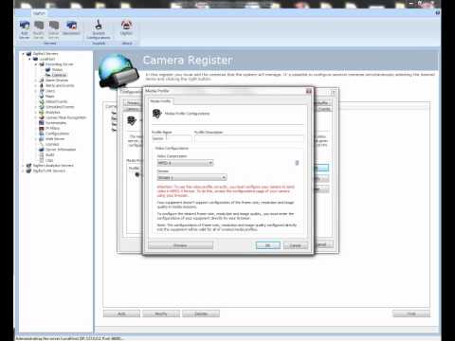Click the License tree icon
Screen dimensions: 455x341
coord(42,144)
